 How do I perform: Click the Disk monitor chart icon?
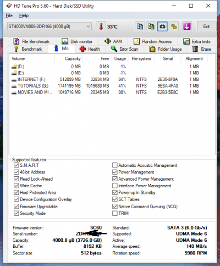65,41
